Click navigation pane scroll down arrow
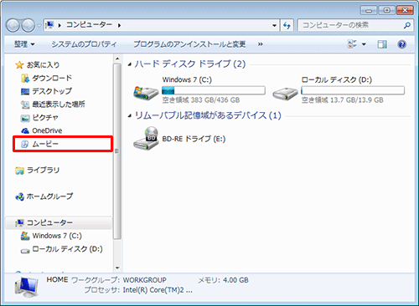This screenshot has width=419, height=306. (117, 268)
